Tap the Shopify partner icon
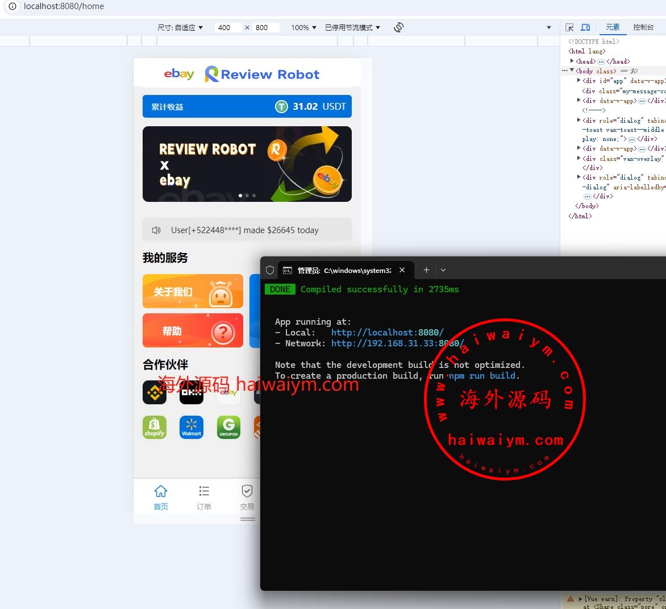Image resolution: width=666 pixels, height=609 pixels. 155,427
